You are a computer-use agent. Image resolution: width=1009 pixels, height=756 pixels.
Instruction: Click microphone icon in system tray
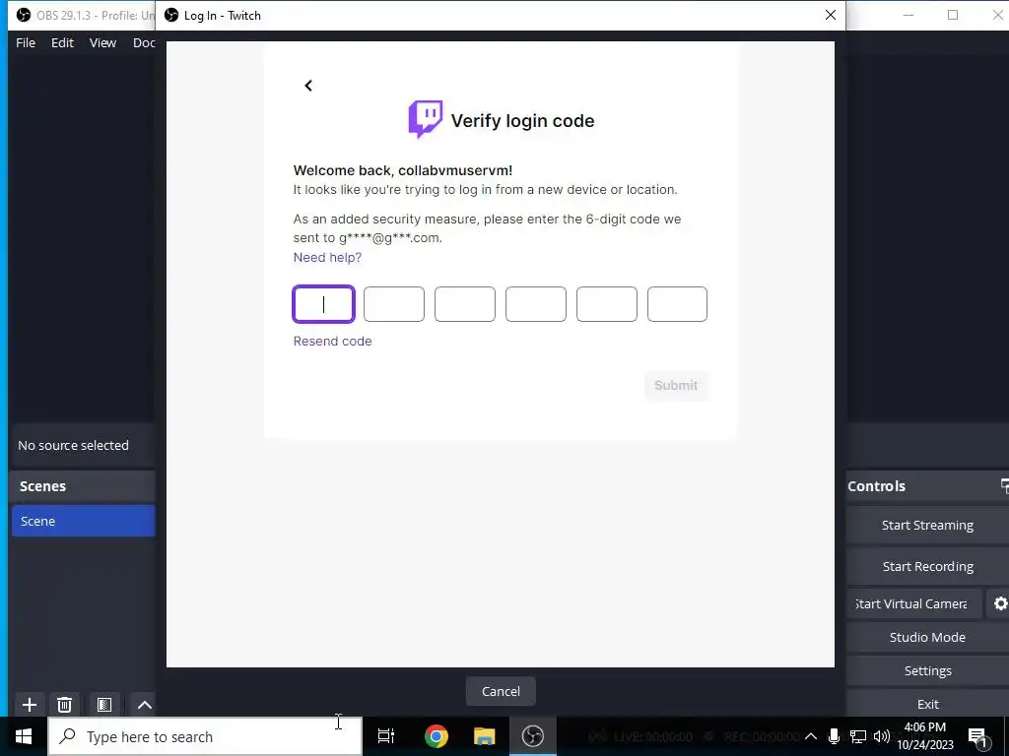tap(834, 736)
